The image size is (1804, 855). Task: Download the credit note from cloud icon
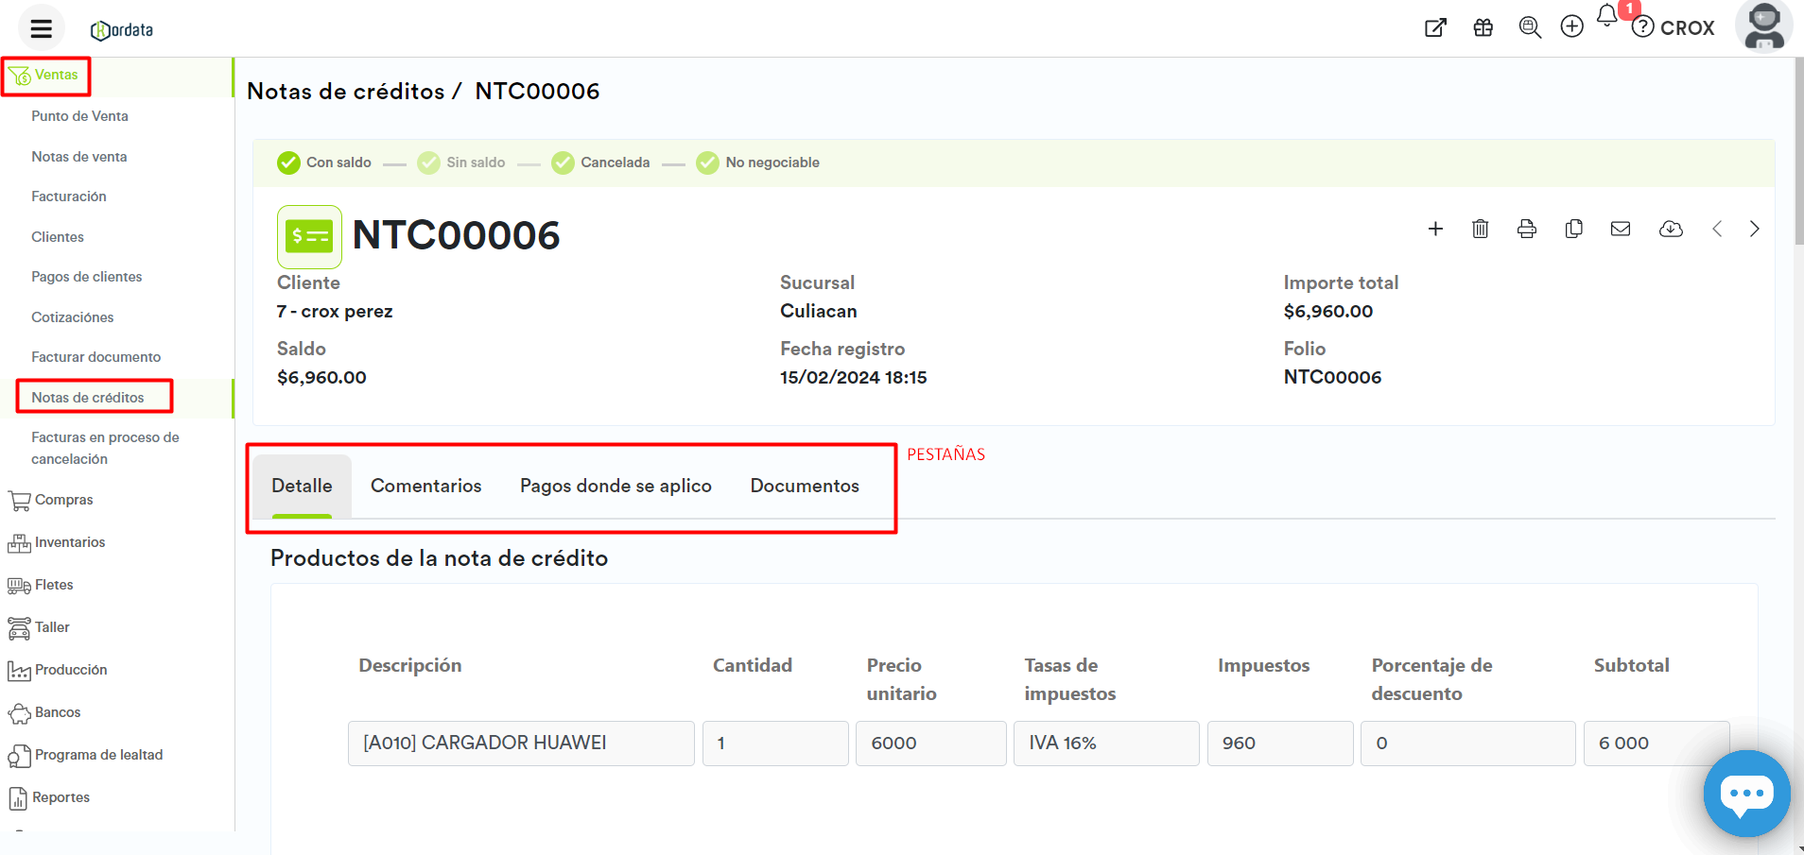(x=1670, y=229)
